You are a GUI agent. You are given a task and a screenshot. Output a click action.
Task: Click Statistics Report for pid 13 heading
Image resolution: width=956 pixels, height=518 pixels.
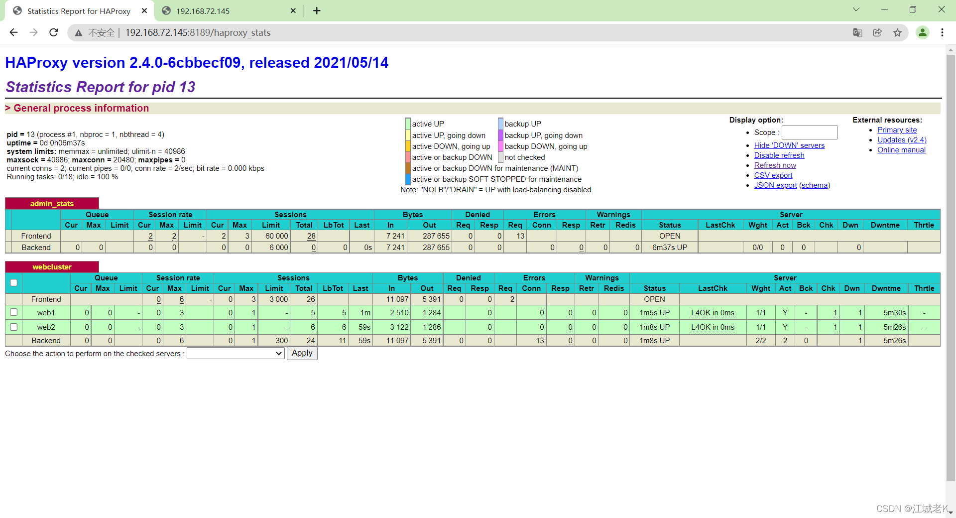(x=101, y=87)
